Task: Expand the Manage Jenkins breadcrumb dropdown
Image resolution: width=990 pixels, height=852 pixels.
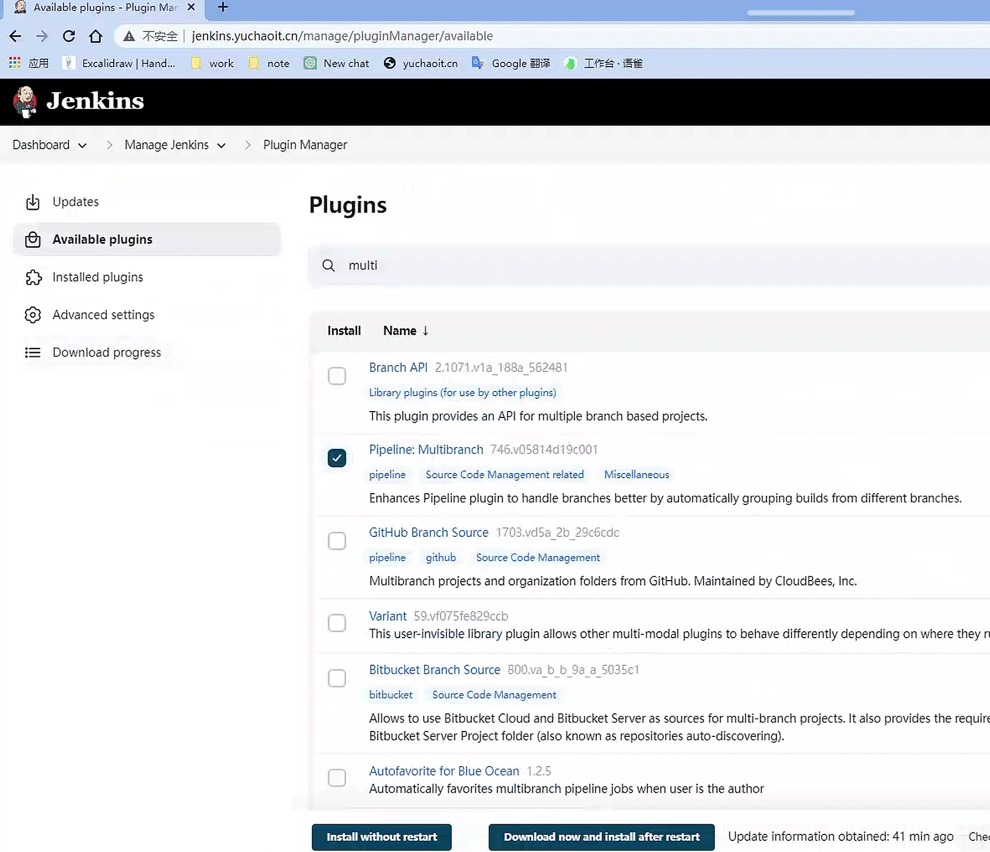Action: [221, 146]
